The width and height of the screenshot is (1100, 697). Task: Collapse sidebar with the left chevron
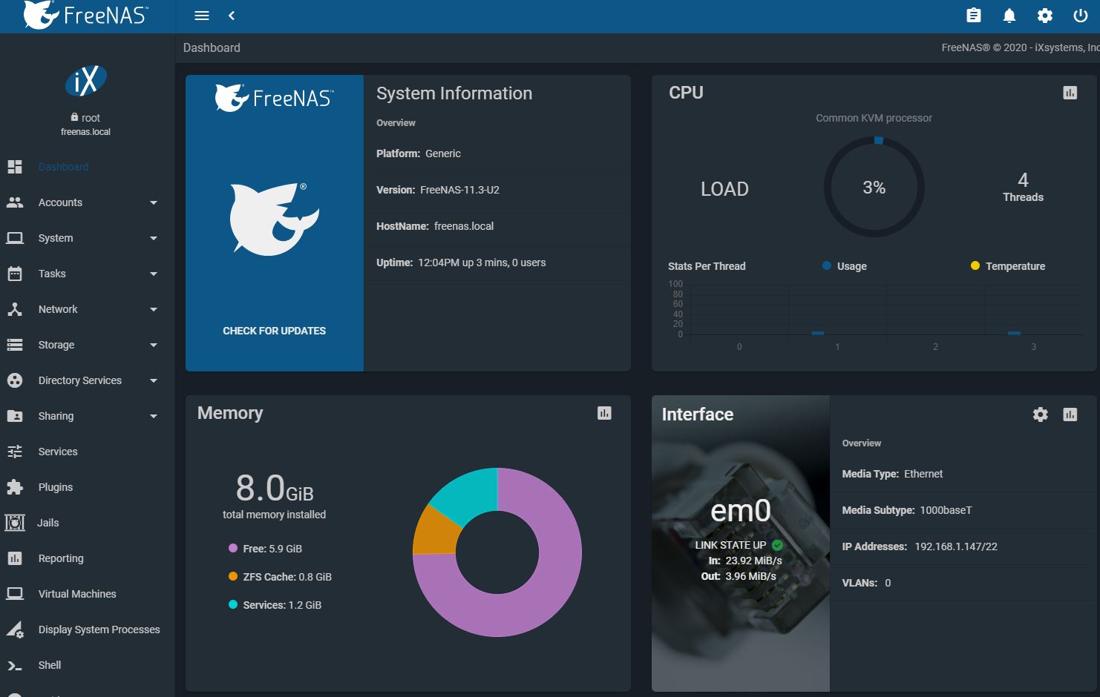(232, 16)
